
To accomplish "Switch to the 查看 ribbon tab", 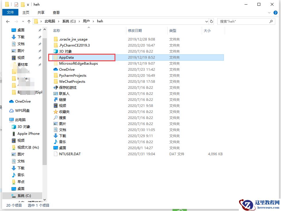I will point(56,12).
